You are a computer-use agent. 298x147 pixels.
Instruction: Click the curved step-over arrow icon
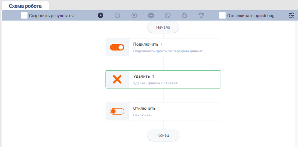pos(201,15)
